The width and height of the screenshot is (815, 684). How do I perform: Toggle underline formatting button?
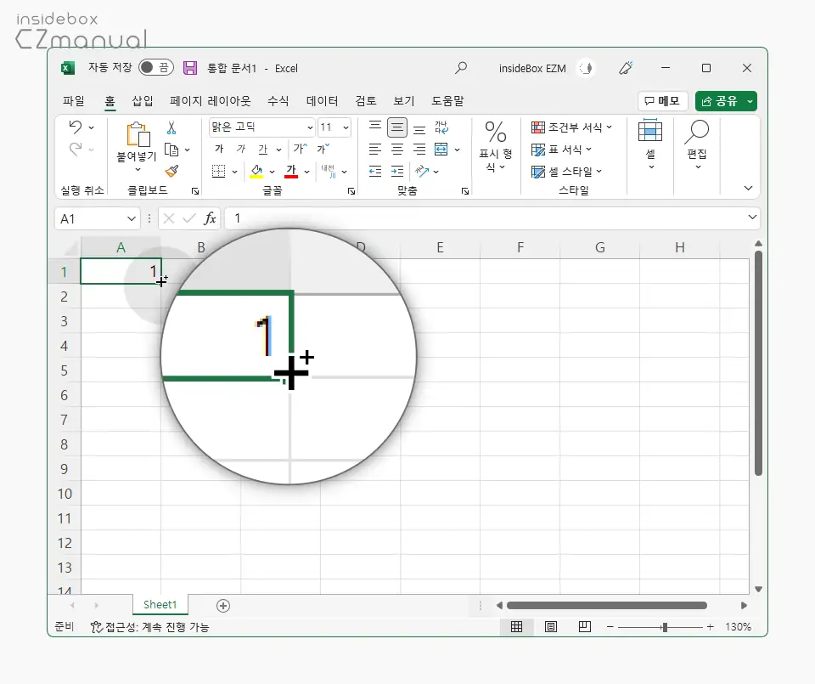(262, 150)
